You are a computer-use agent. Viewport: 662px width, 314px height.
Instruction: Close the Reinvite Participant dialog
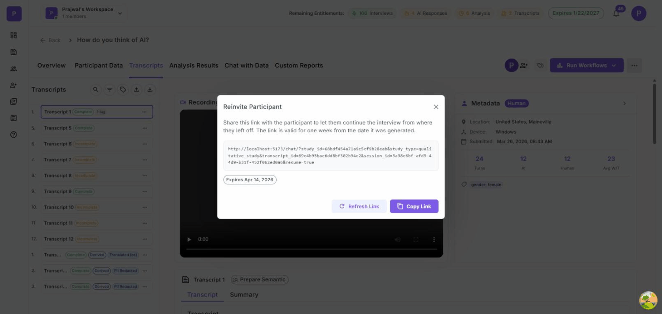click(x=436, y=107)
